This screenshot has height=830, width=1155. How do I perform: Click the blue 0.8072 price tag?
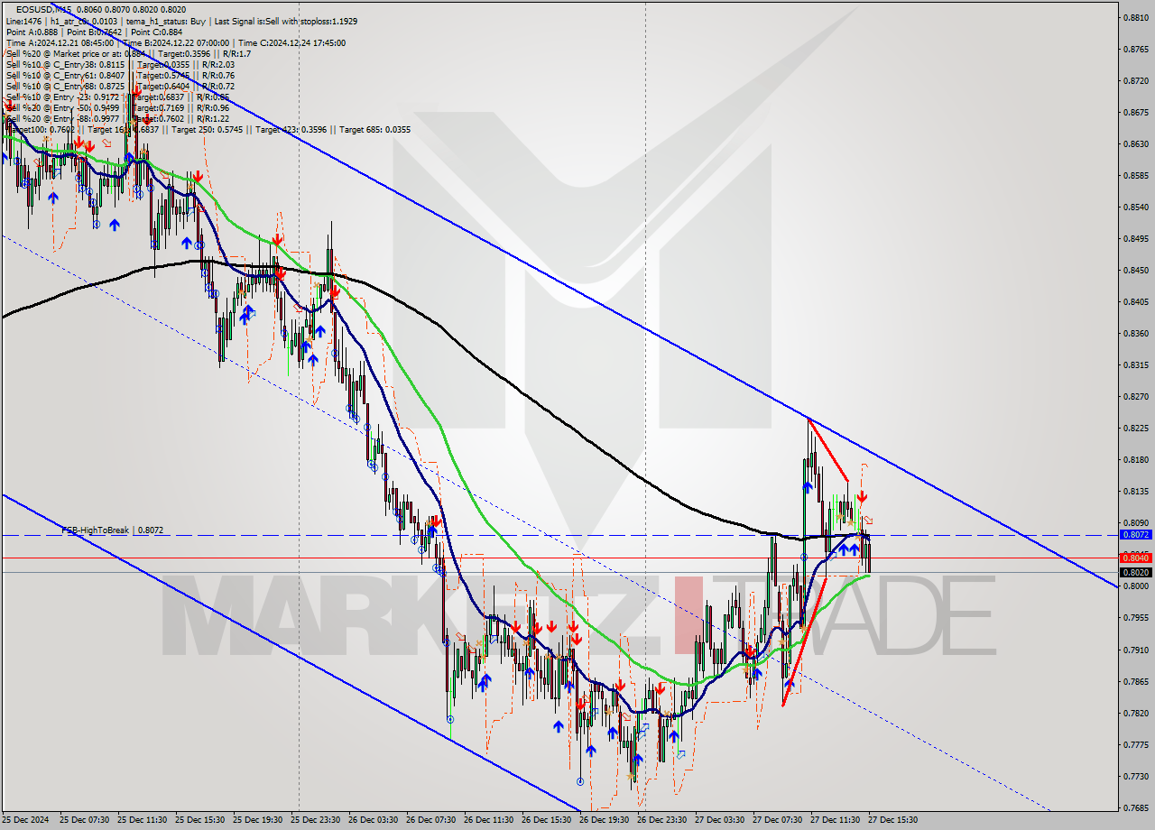pos(1134,534)
